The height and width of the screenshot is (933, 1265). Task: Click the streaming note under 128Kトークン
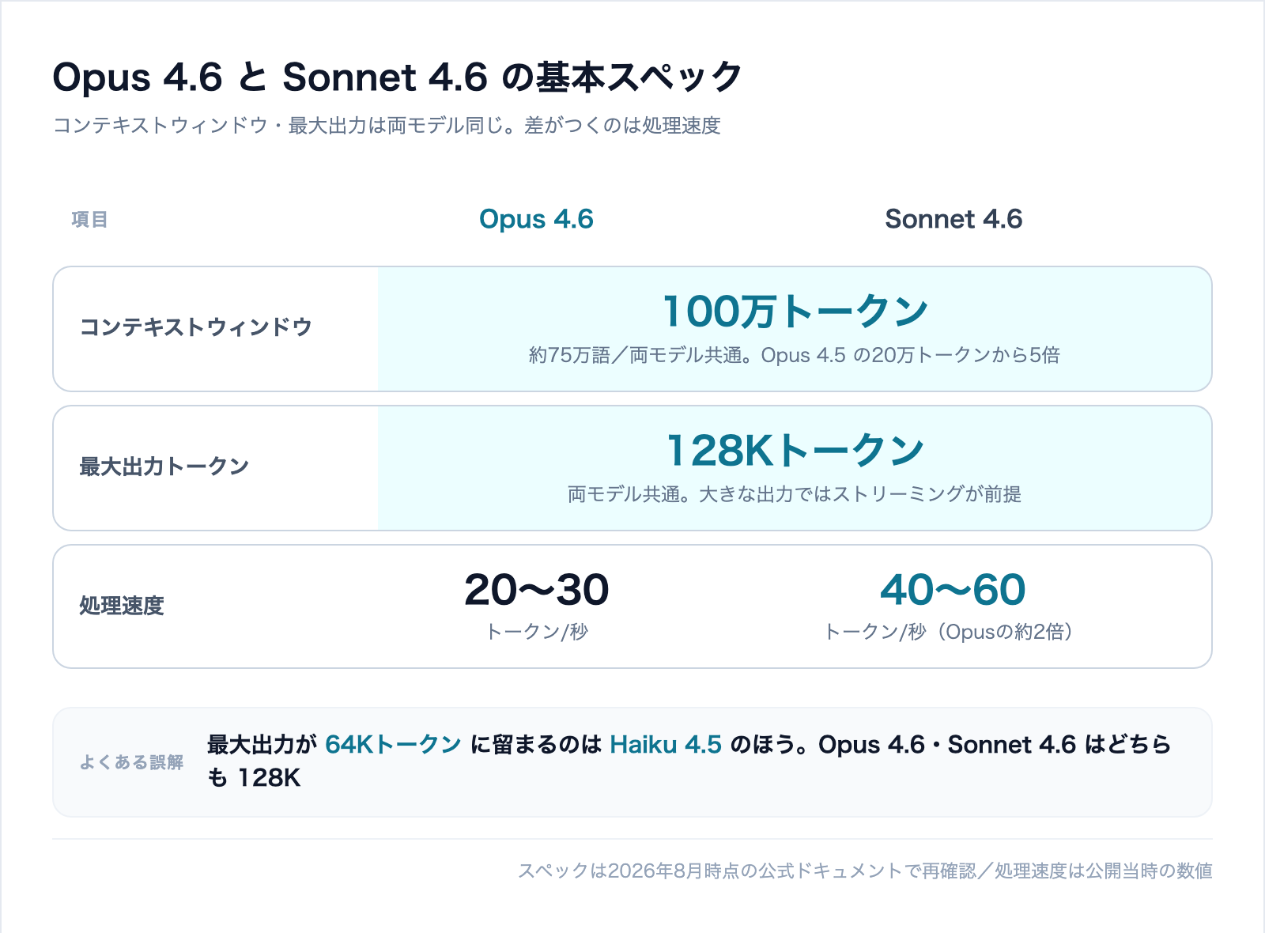coord(795,494)
